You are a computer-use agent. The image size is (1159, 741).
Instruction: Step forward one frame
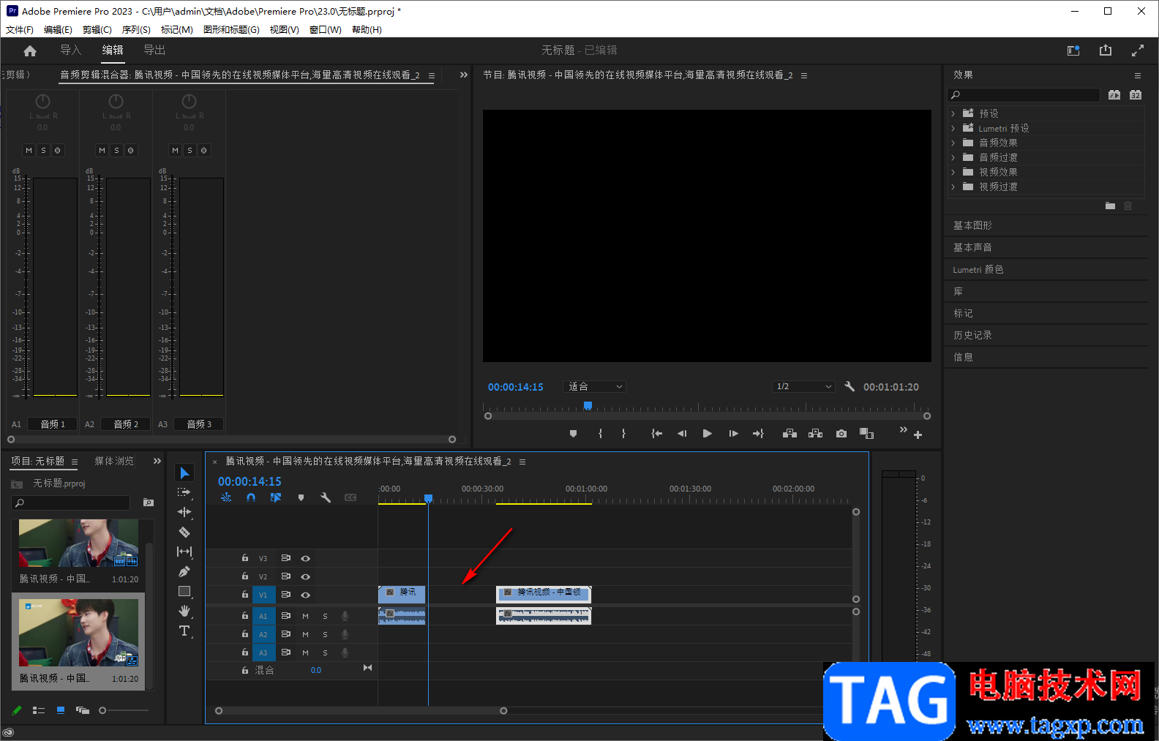pos(733,434)
